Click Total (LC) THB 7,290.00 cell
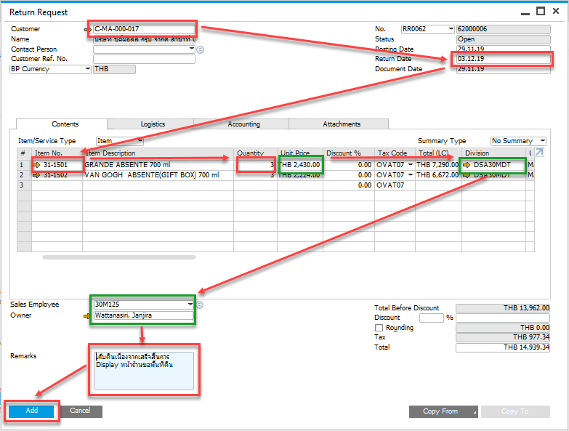Viewport: 569px width, 431px height. tap(438, 165)
